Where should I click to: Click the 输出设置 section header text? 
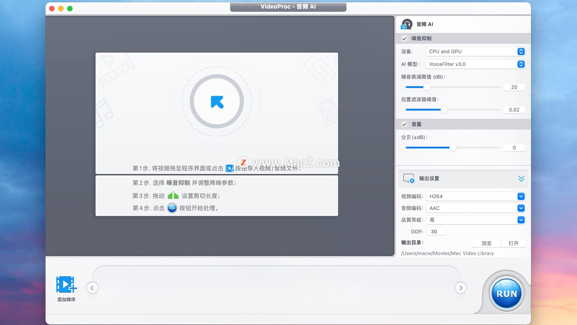(x=429, y=178)
